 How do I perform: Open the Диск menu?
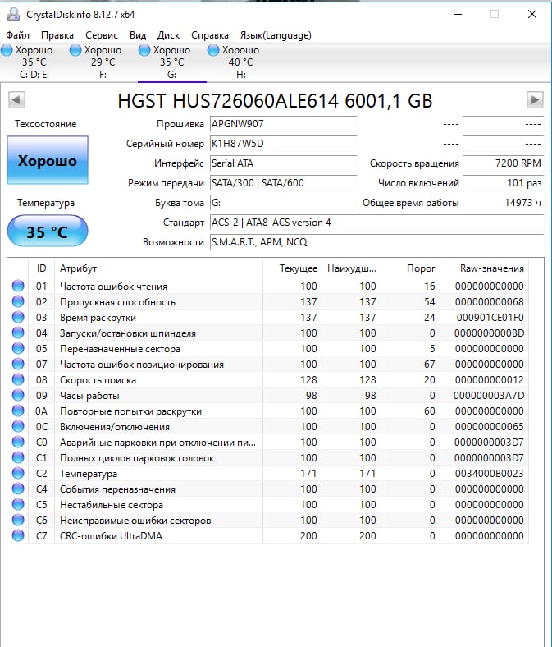[x=168, y=35]
